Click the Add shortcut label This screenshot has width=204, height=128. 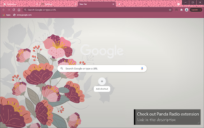click(x=102, y=89)
